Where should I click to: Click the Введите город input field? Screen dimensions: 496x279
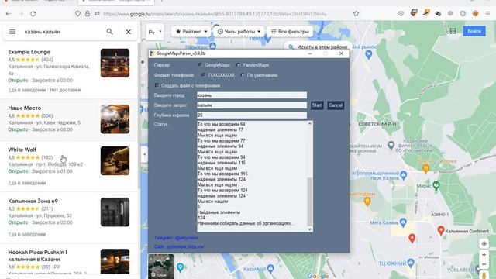coord(252,95)
